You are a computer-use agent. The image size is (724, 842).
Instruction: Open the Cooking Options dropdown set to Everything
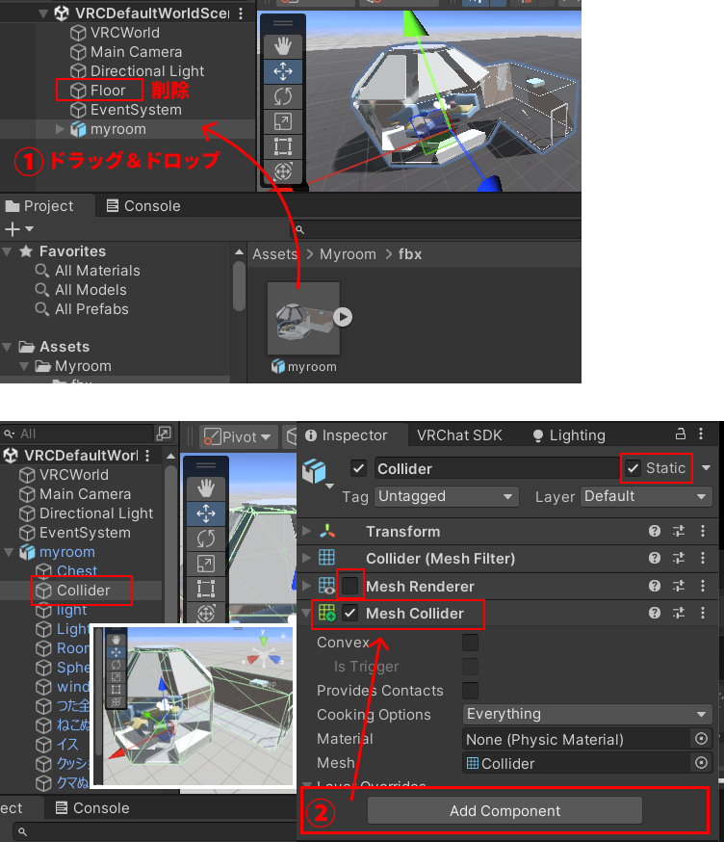pos(586,714)
